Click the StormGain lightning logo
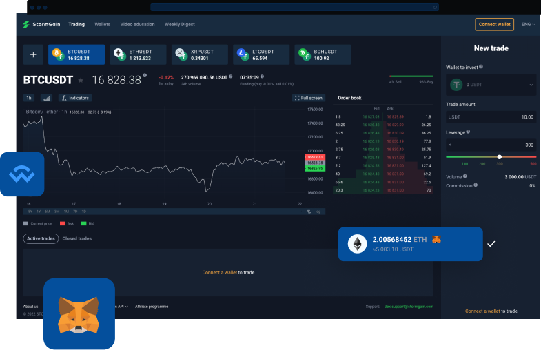Screen dimensions: 541x350 26,25
